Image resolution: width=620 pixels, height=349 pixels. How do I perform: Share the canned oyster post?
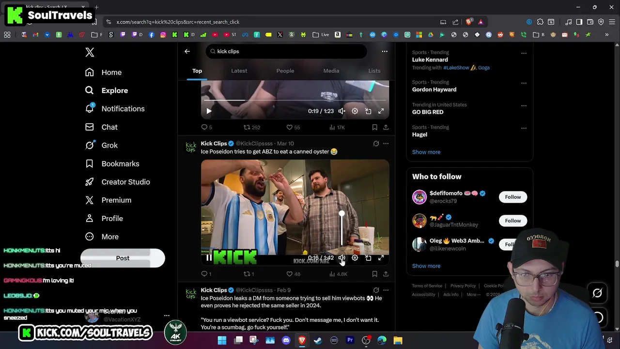tap(386, 274)
